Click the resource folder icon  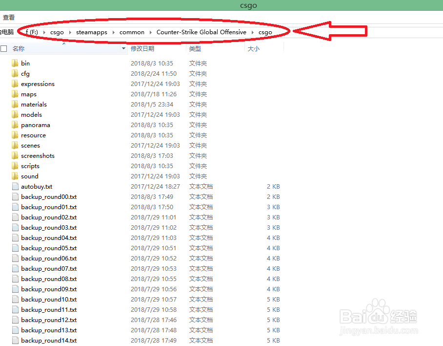pos(15,135)
